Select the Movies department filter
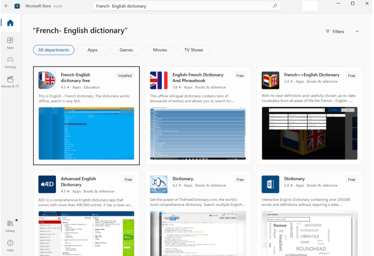 point(160,50)
